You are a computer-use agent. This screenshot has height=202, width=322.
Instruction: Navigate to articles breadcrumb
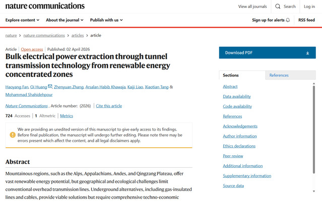[x=77, y=36]
